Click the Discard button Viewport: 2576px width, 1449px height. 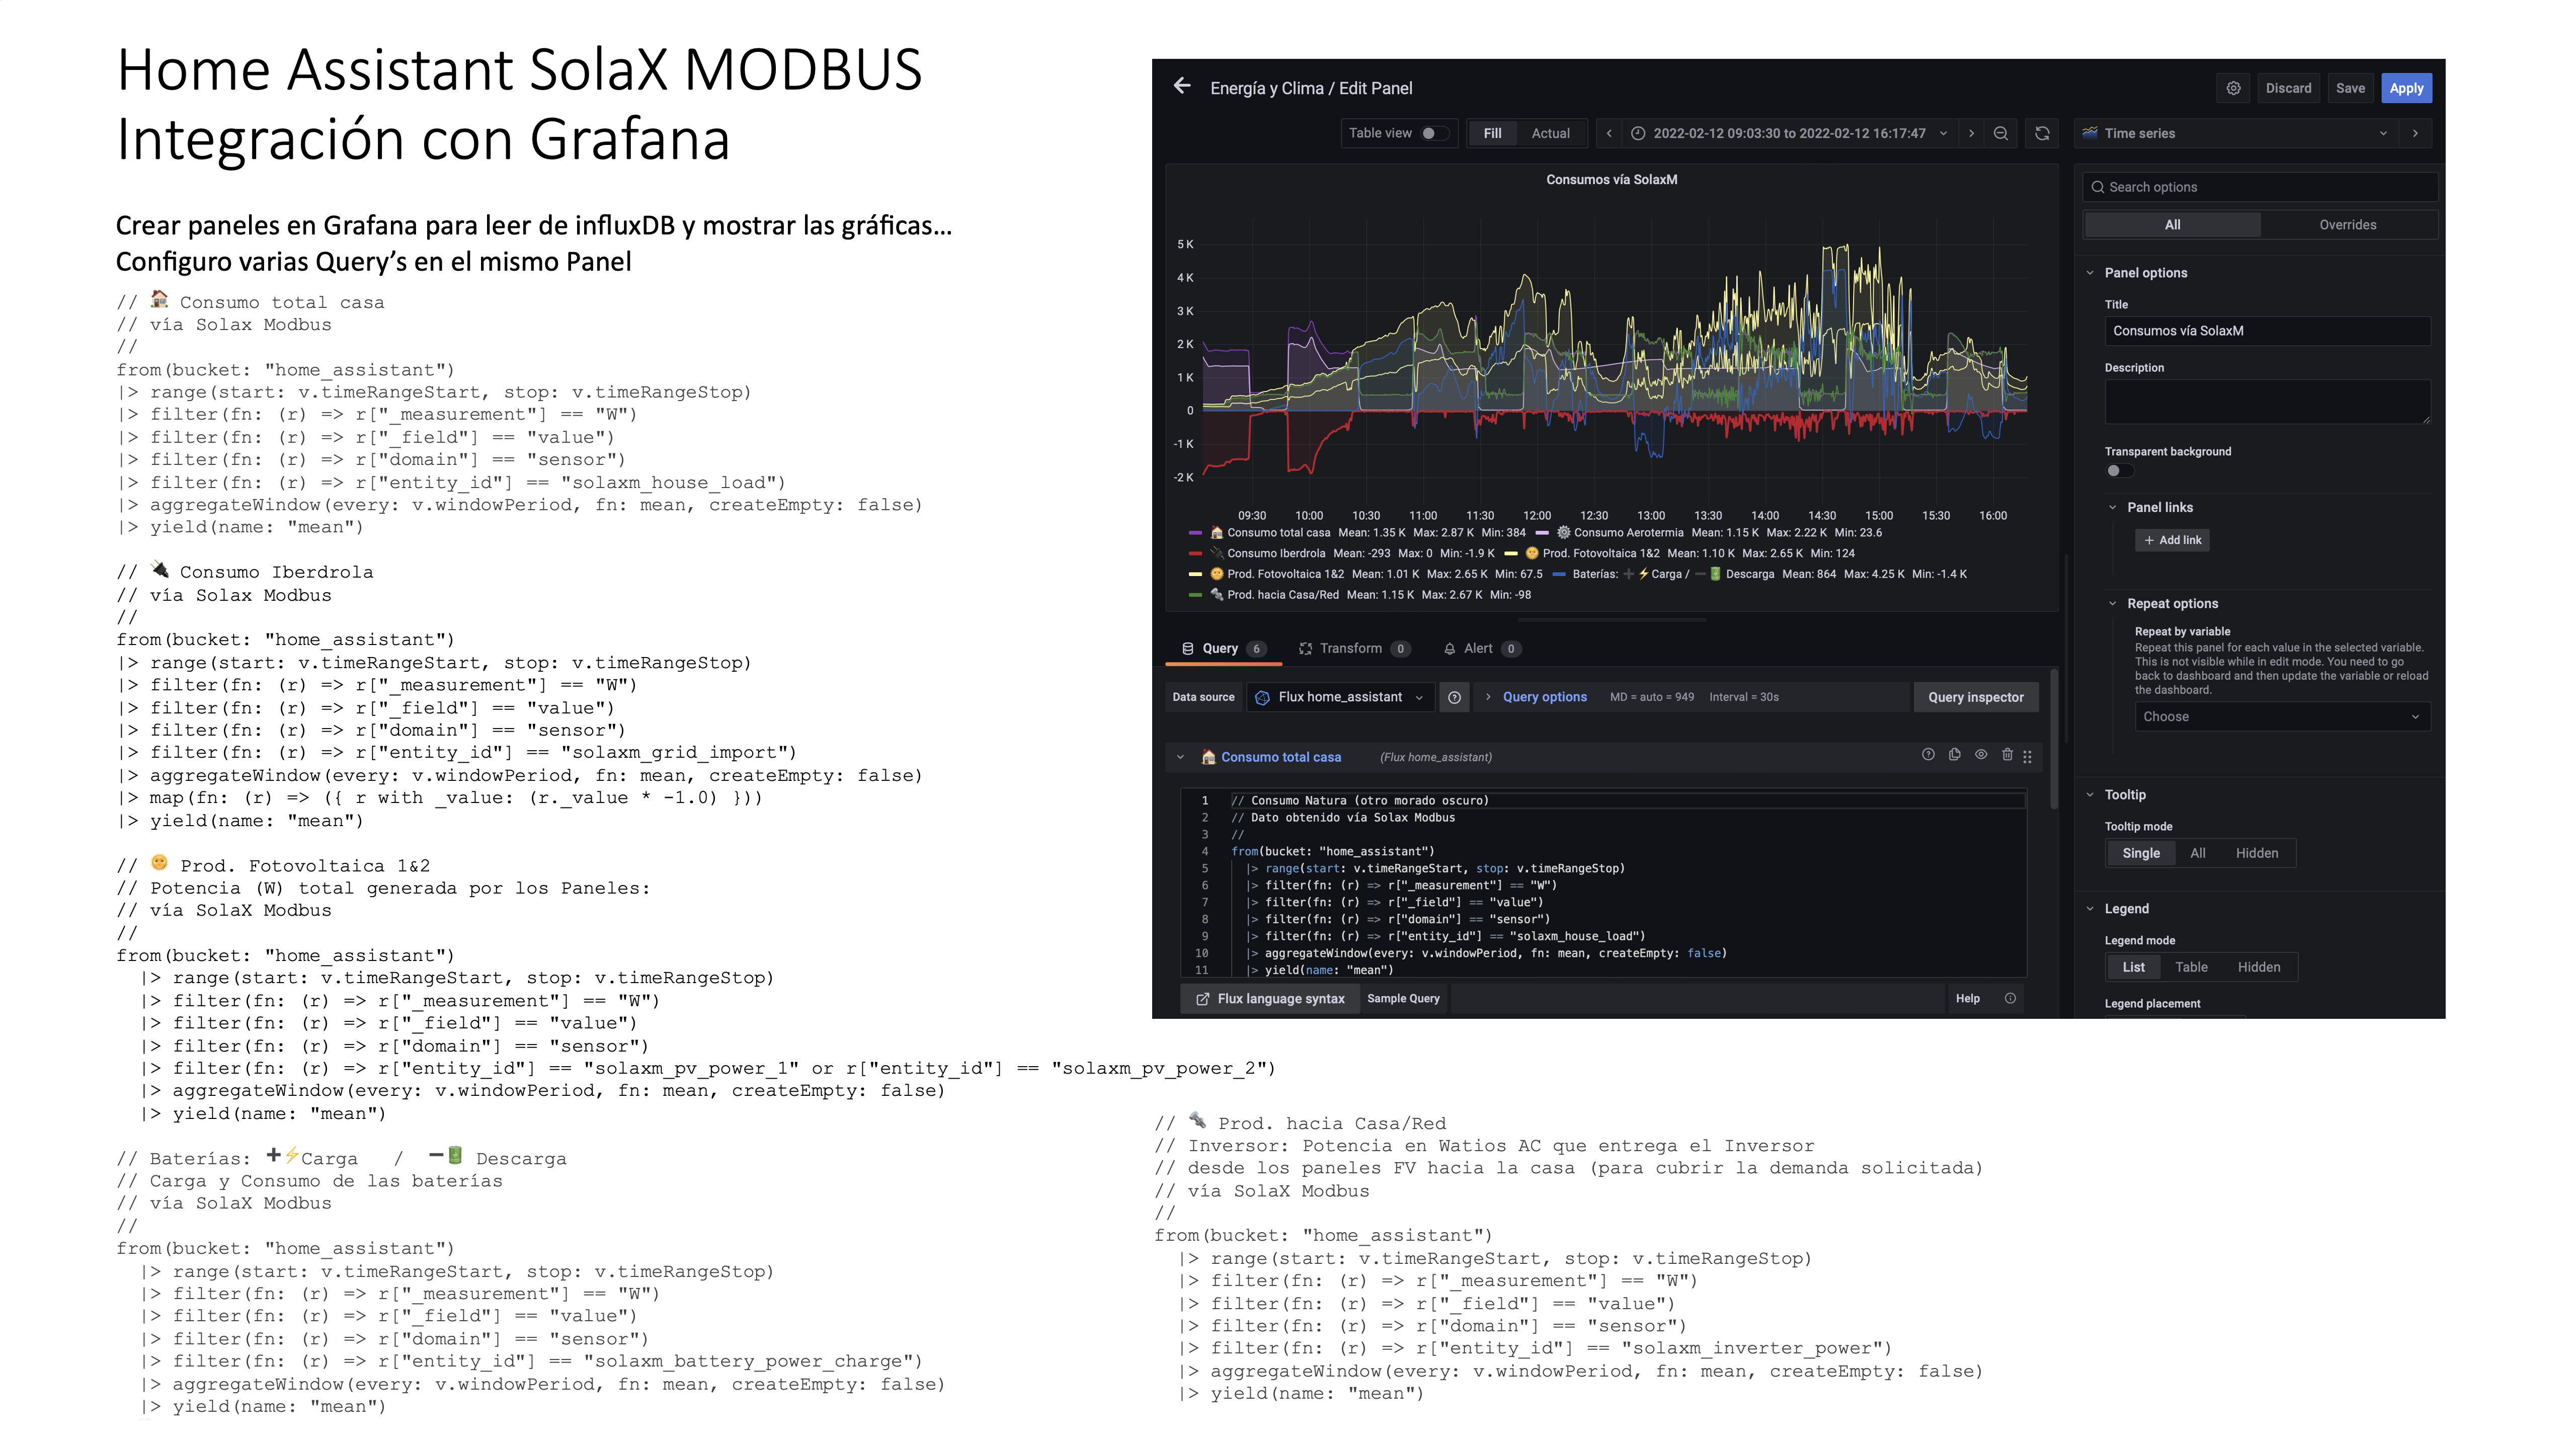coord(2288,88)
